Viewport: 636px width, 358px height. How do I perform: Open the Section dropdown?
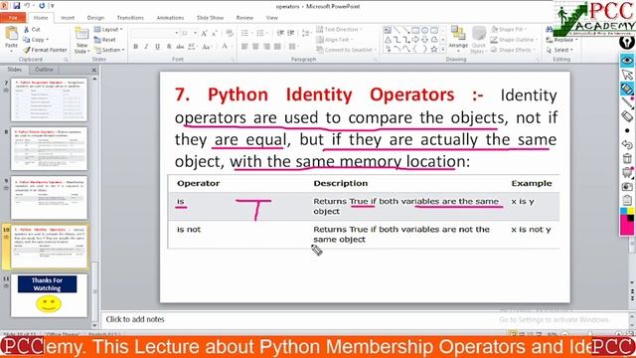pyautogui.click(x=109, y=50)
